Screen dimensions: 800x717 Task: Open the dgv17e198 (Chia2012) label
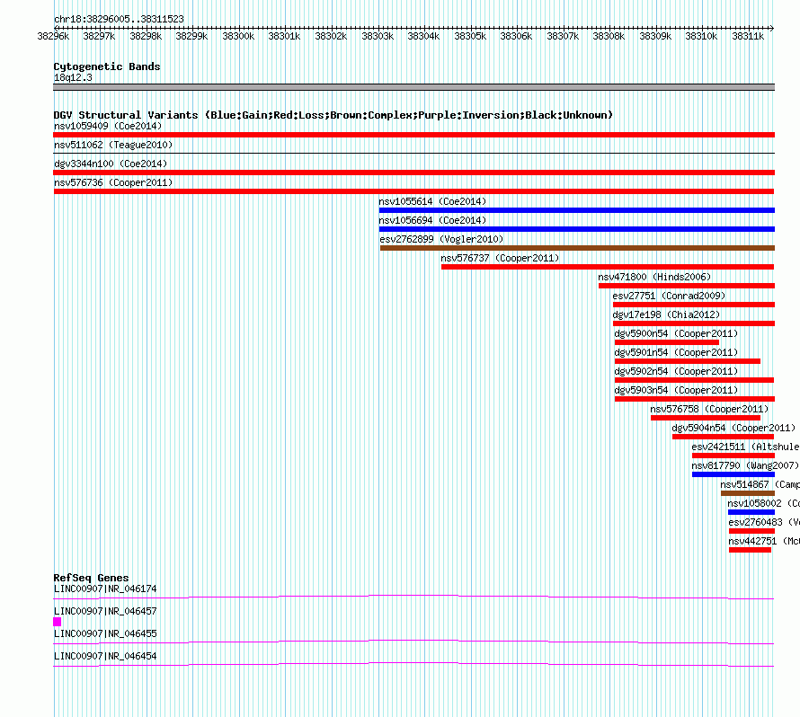(666, 314)
